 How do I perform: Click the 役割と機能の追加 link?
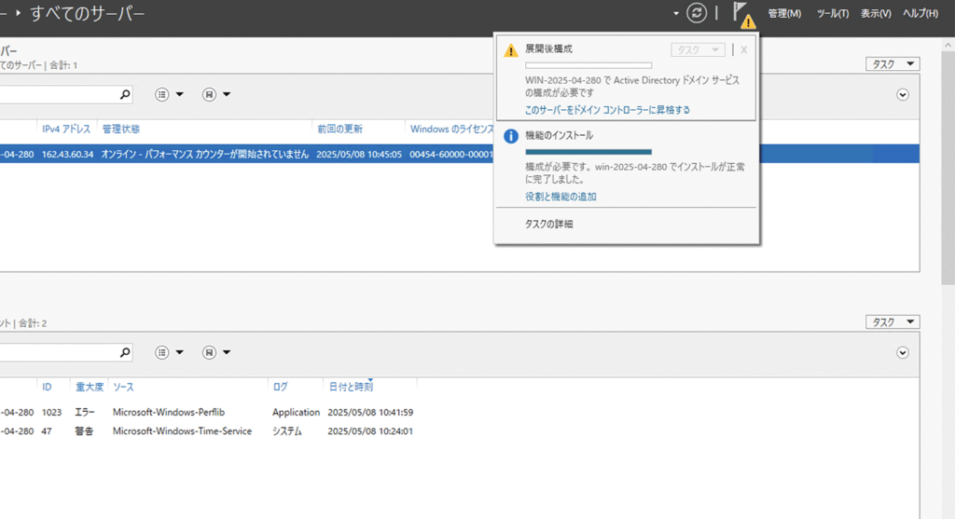tap(561, 197)
